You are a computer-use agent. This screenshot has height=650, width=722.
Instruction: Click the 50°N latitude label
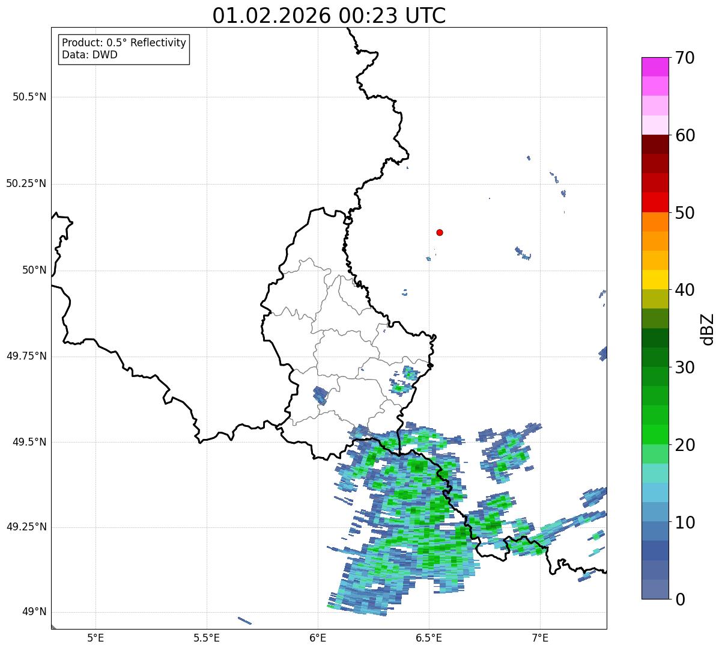coord(34,270)
